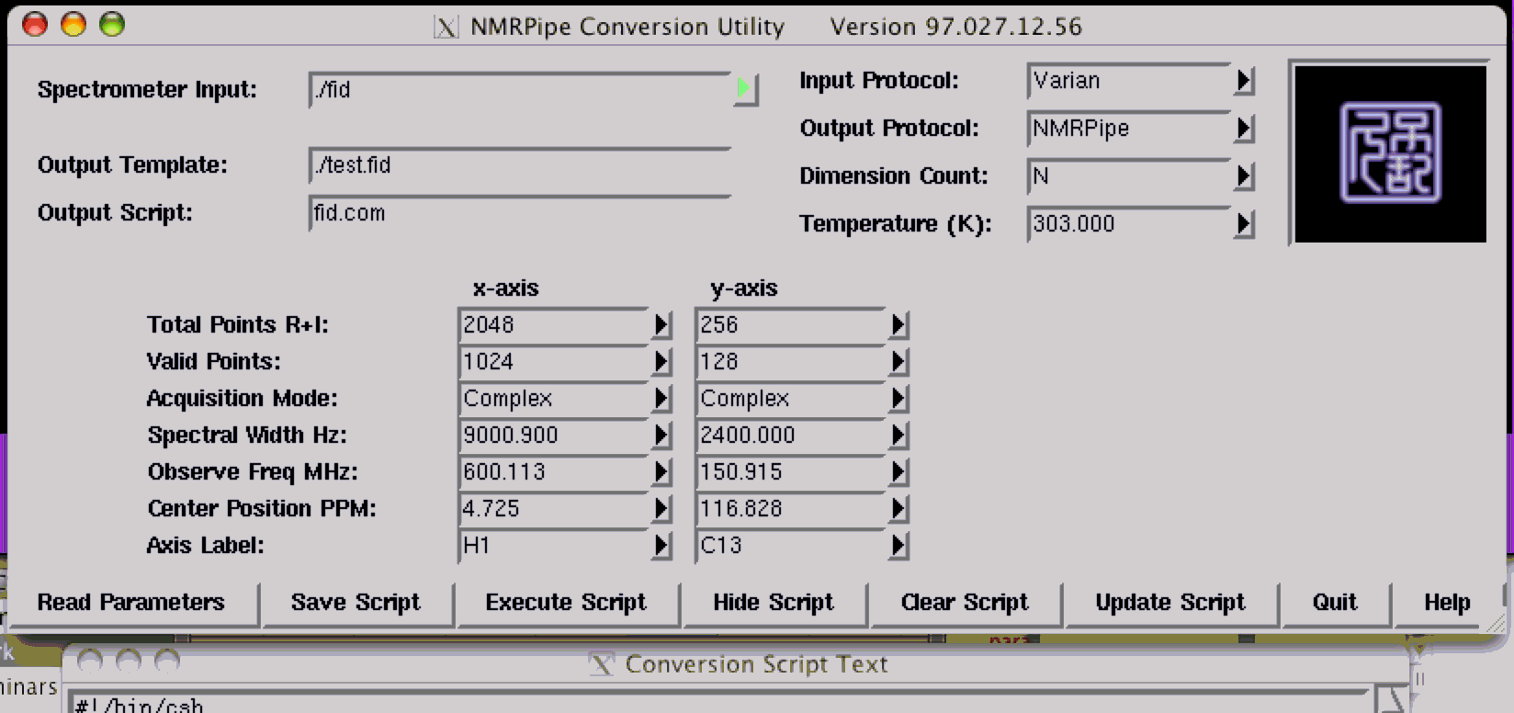Click the x-axis Valid Points field
The width and height of the screenshot is (1514, 713).
[551, 362]
